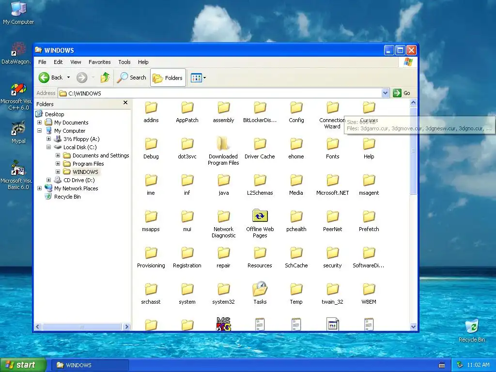Viewport: 496px width, 372px height.
Task: Select the MS shortcut icon in bottom row
Action: [224, 324]
